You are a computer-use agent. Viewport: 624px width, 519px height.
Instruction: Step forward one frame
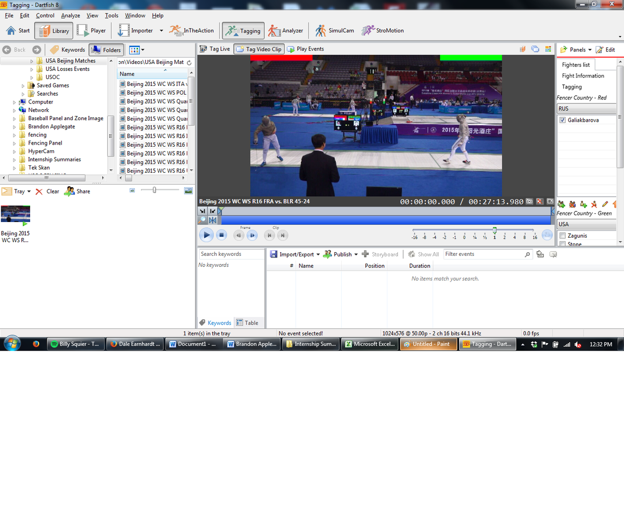[252, 235]
